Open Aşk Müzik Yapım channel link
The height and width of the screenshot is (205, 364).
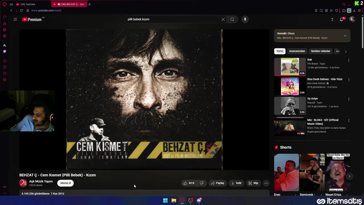pyautogui.click(x=41, y=181)
